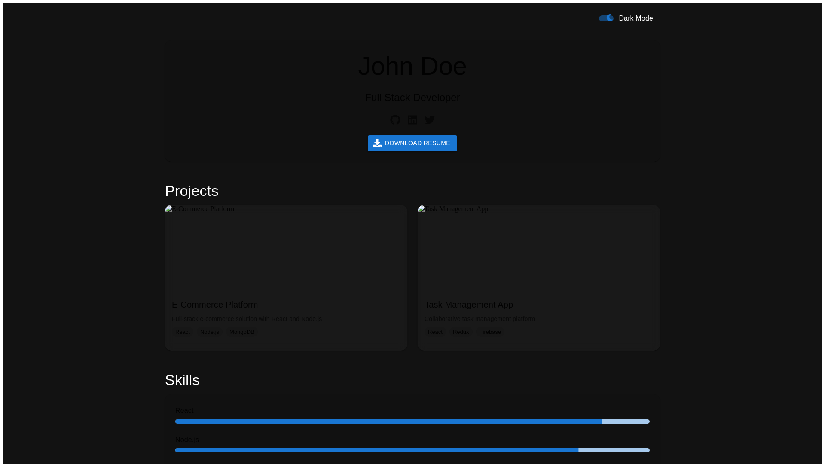Open the LinkedIn profile icon
Viewport: 825px width, 464px height.
pos(412,120)
